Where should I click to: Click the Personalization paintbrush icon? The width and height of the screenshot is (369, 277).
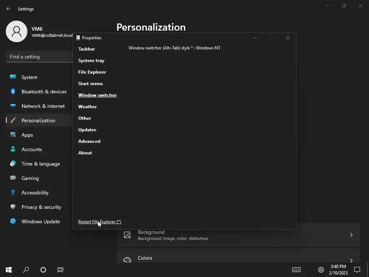13,120
